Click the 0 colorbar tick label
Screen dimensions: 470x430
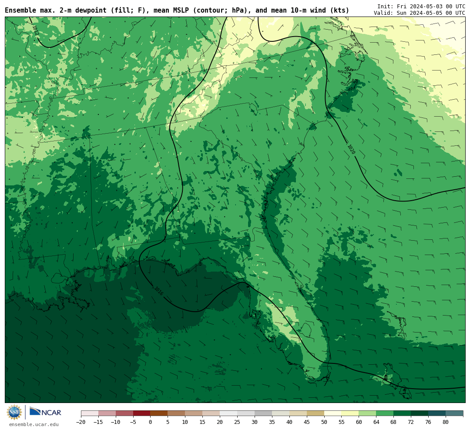151,422
